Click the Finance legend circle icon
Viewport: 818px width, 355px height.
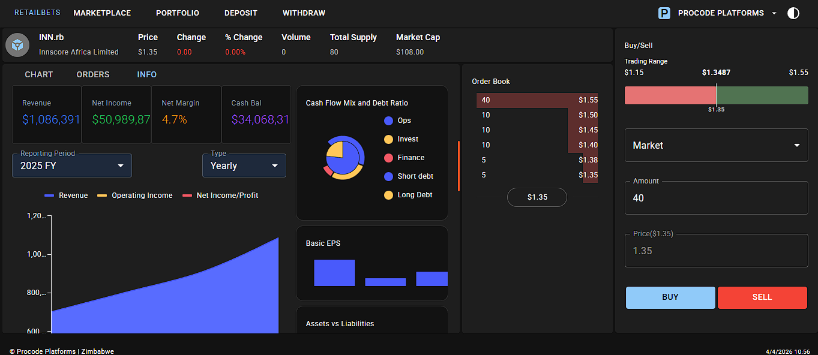click(388, 158)
